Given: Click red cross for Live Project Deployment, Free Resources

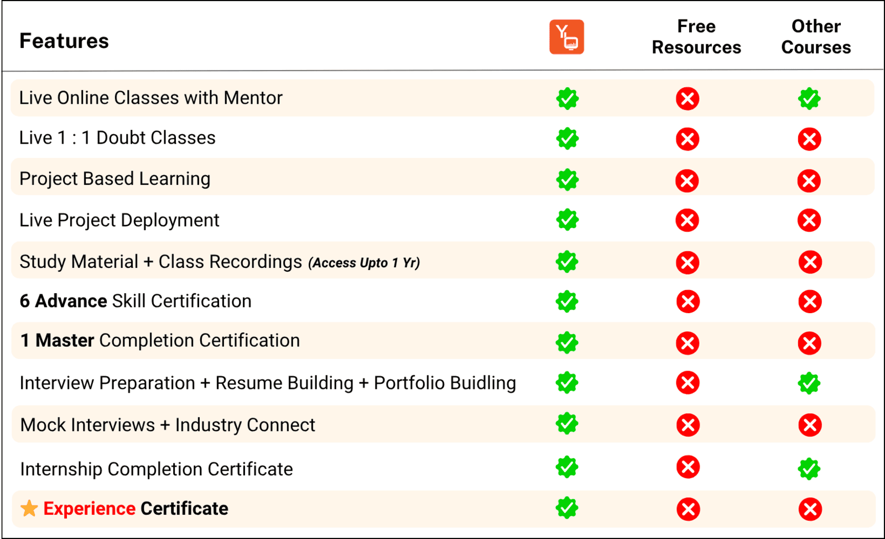Looking at the screenshot, I should click(x=688, y=220).
